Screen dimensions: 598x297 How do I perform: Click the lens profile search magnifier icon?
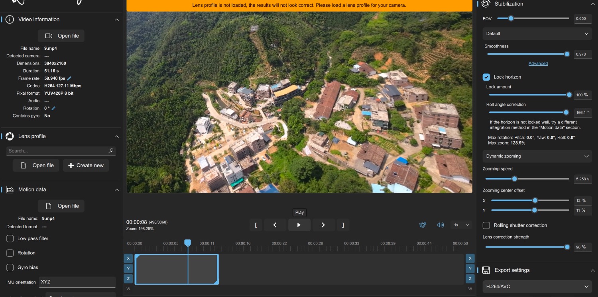(111, 151)
